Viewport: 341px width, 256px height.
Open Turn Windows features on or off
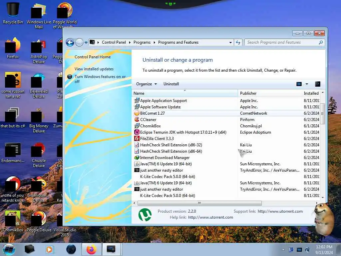point(100,79)
